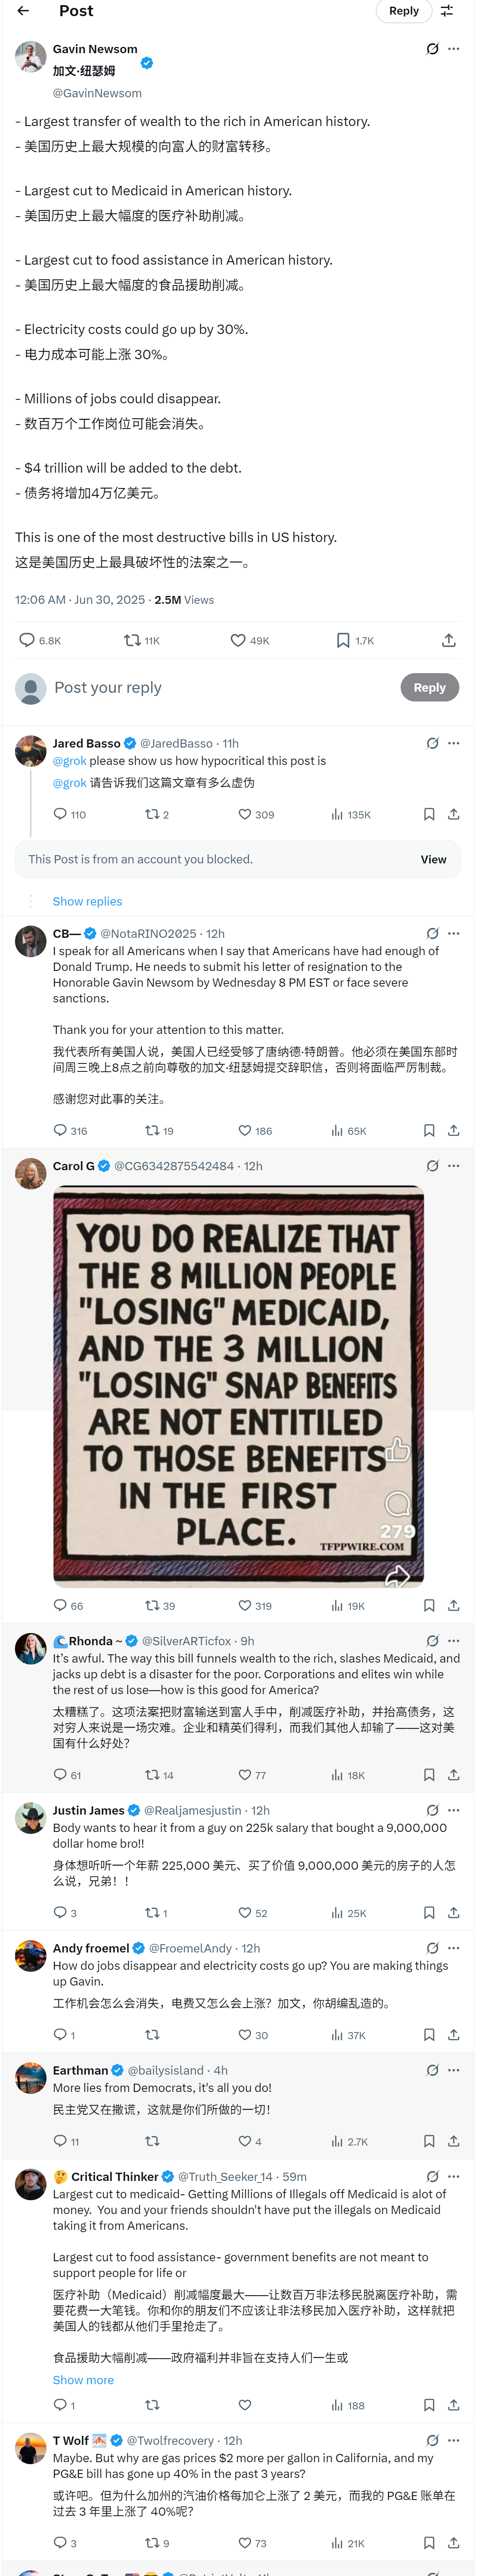Open more options menu on CB's reply
This screenshot has height=2576, width=483.
point(454,933)
